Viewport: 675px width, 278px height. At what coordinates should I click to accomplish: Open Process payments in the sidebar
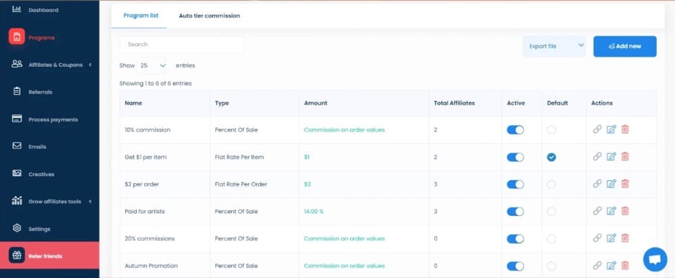click(53, 119)
